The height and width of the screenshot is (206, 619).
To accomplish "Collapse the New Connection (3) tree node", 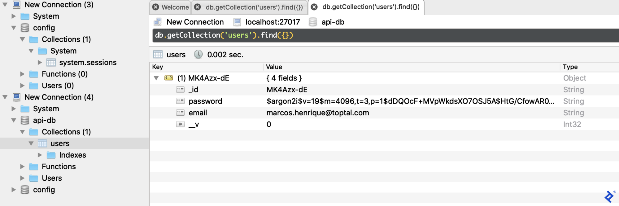I will [x=5, y=5].
